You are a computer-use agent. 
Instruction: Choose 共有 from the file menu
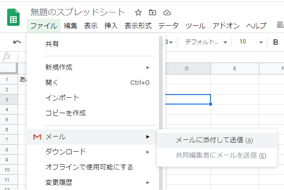click(92, 44)
